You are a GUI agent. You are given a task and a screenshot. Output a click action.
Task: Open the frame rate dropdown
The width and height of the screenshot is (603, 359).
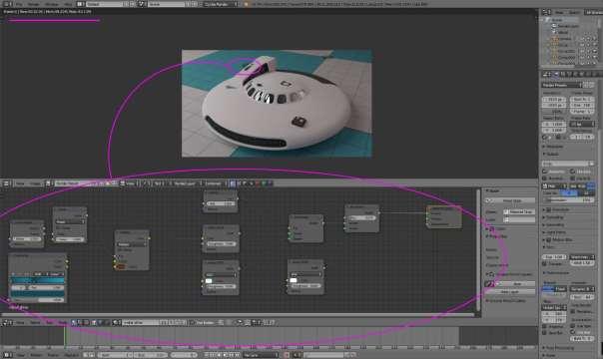click(582, 124)
